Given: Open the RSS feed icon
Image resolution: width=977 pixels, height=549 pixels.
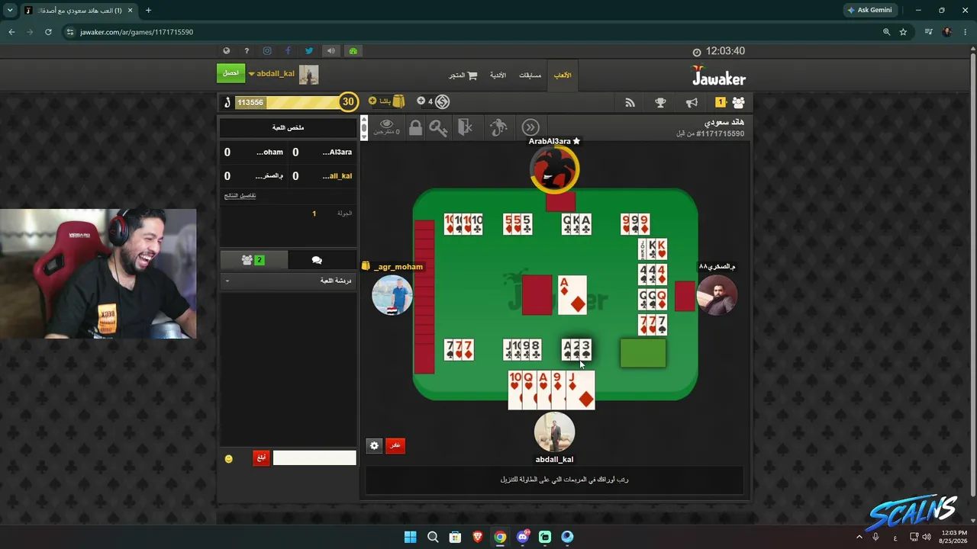Looking at the screenshot, I should (630, 102).
